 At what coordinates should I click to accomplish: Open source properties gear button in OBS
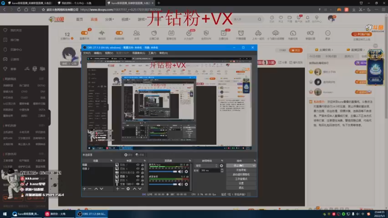(128, 155)
